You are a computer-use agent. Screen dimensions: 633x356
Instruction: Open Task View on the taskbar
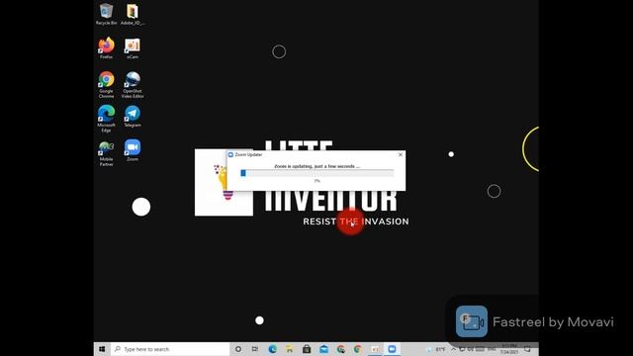255,349
